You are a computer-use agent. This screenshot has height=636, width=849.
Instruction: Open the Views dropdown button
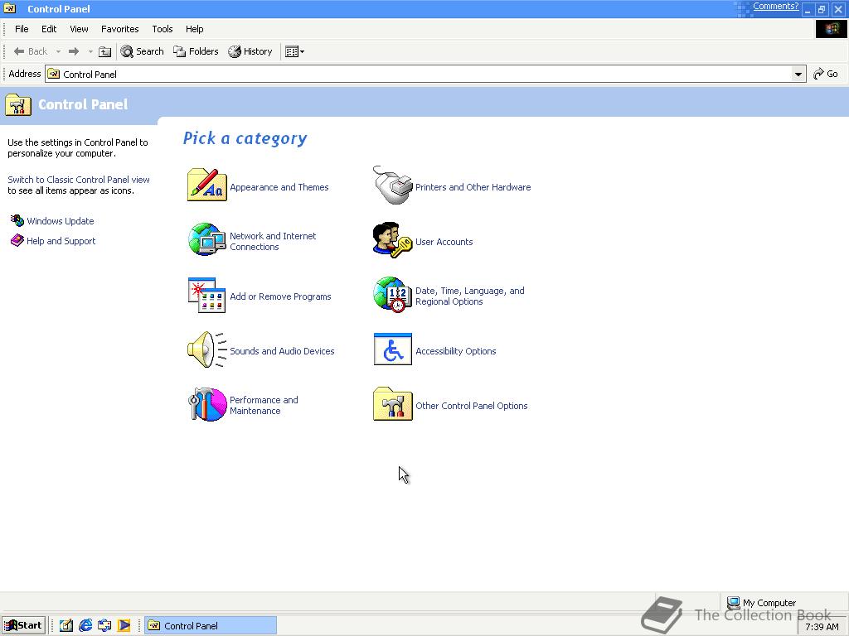(x=294, y=51)
